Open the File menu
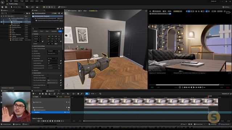Viewport: 232px width, 130px height. tap(7, 1)
